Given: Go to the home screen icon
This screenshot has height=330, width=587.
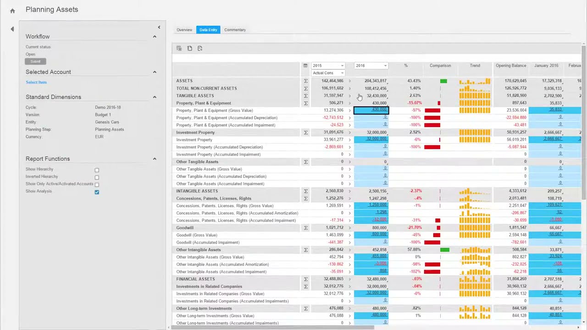Looking at the screenshot, I should pos(12,11).
